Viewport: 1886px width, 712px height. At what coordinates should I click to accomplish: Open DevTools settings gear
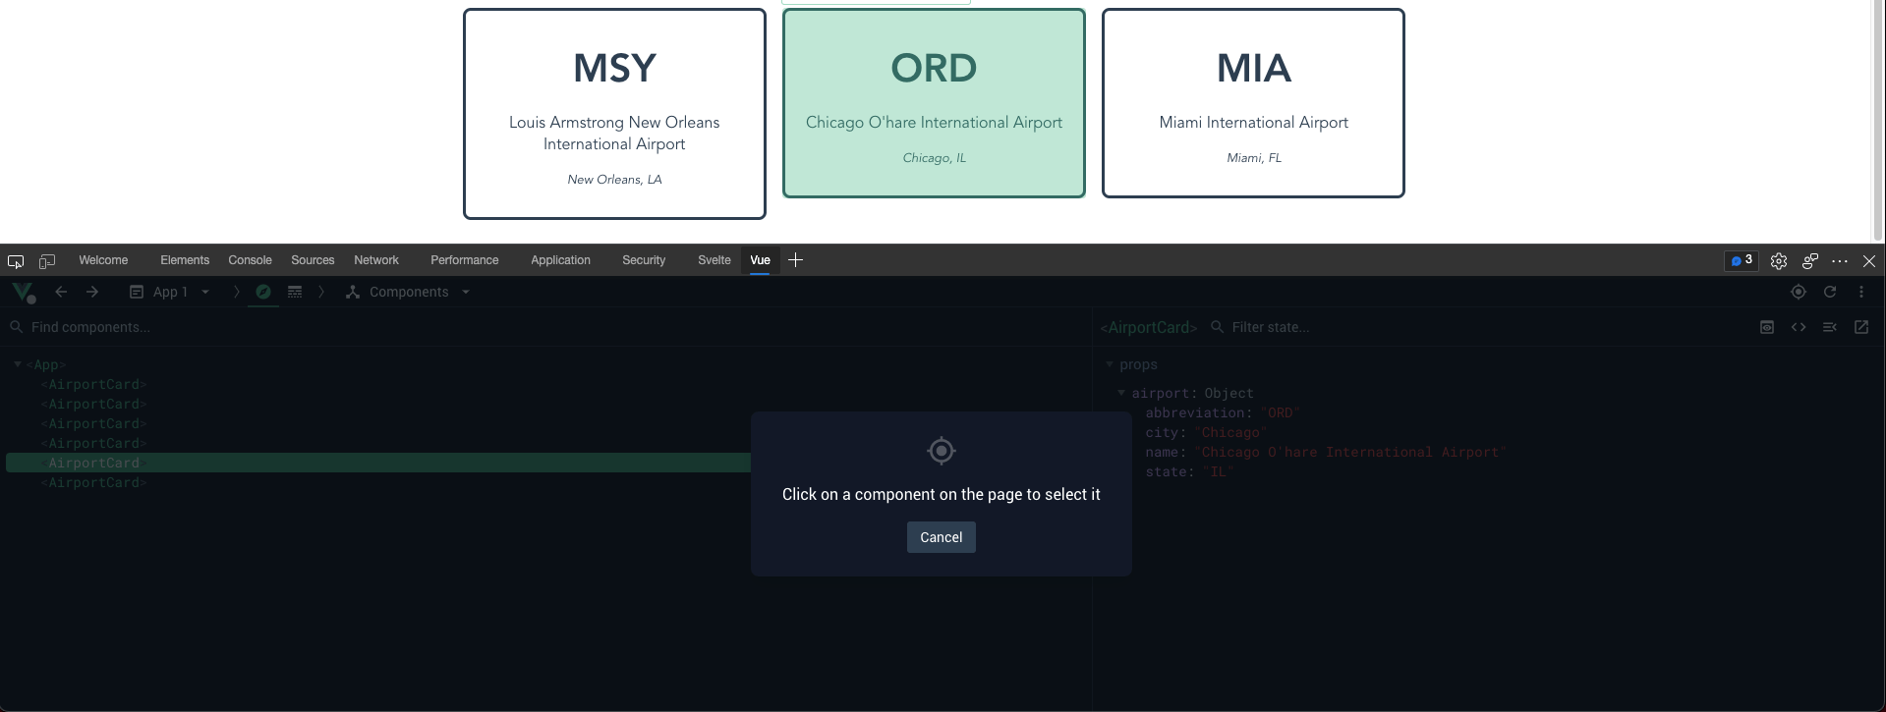1779,261
